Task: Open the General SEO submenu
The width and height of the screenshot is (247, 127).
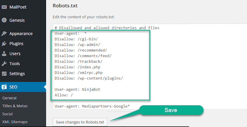Action: [x=9, y=98]
